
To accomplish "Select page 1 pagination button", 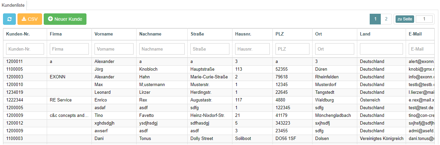I will pos(375,19).
